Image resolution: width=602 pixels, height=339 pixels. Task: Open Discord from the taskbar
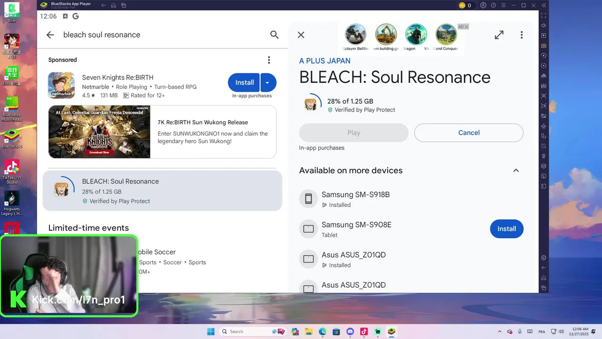[350, 331]
